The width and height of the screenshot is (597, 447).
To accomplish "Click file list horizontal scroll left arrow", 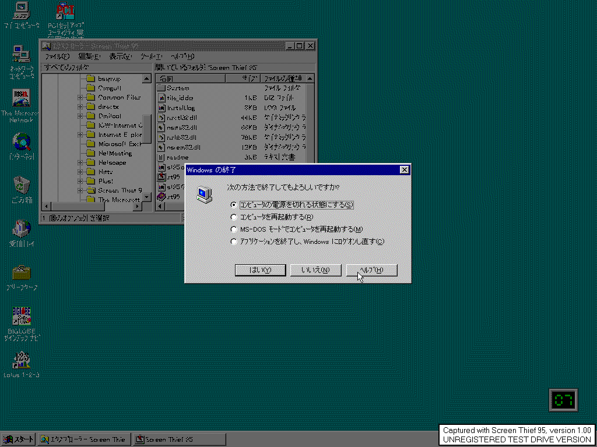I will (x=160, y=207).
